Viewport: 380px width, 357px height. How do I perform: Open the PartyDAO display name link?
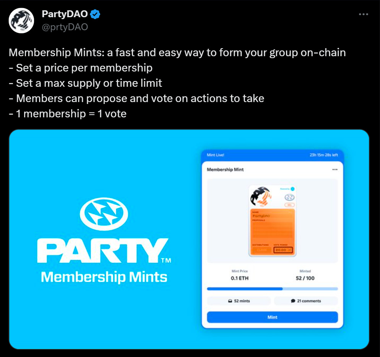point(65,15)
